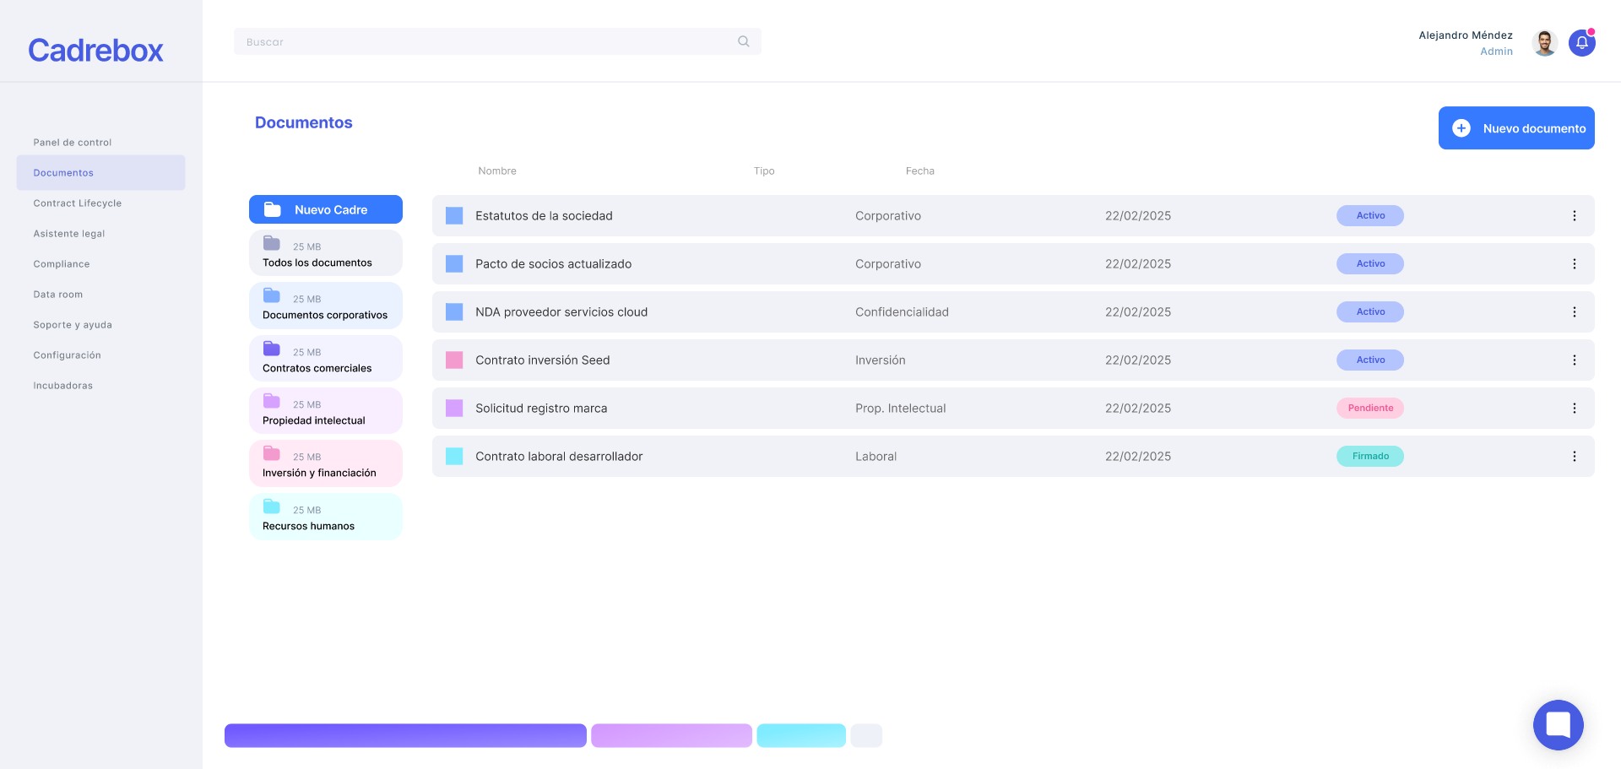This screenshot has width=1621, height=769.
Task: Open document Estatutos de la sociedad
Action: (x=1013, y=216)
